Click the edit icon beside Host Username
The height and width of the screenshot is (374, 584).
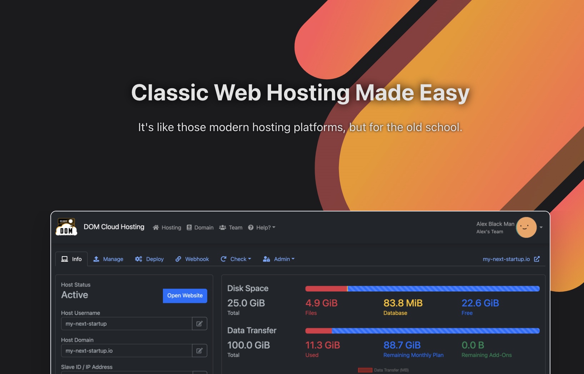199,324
